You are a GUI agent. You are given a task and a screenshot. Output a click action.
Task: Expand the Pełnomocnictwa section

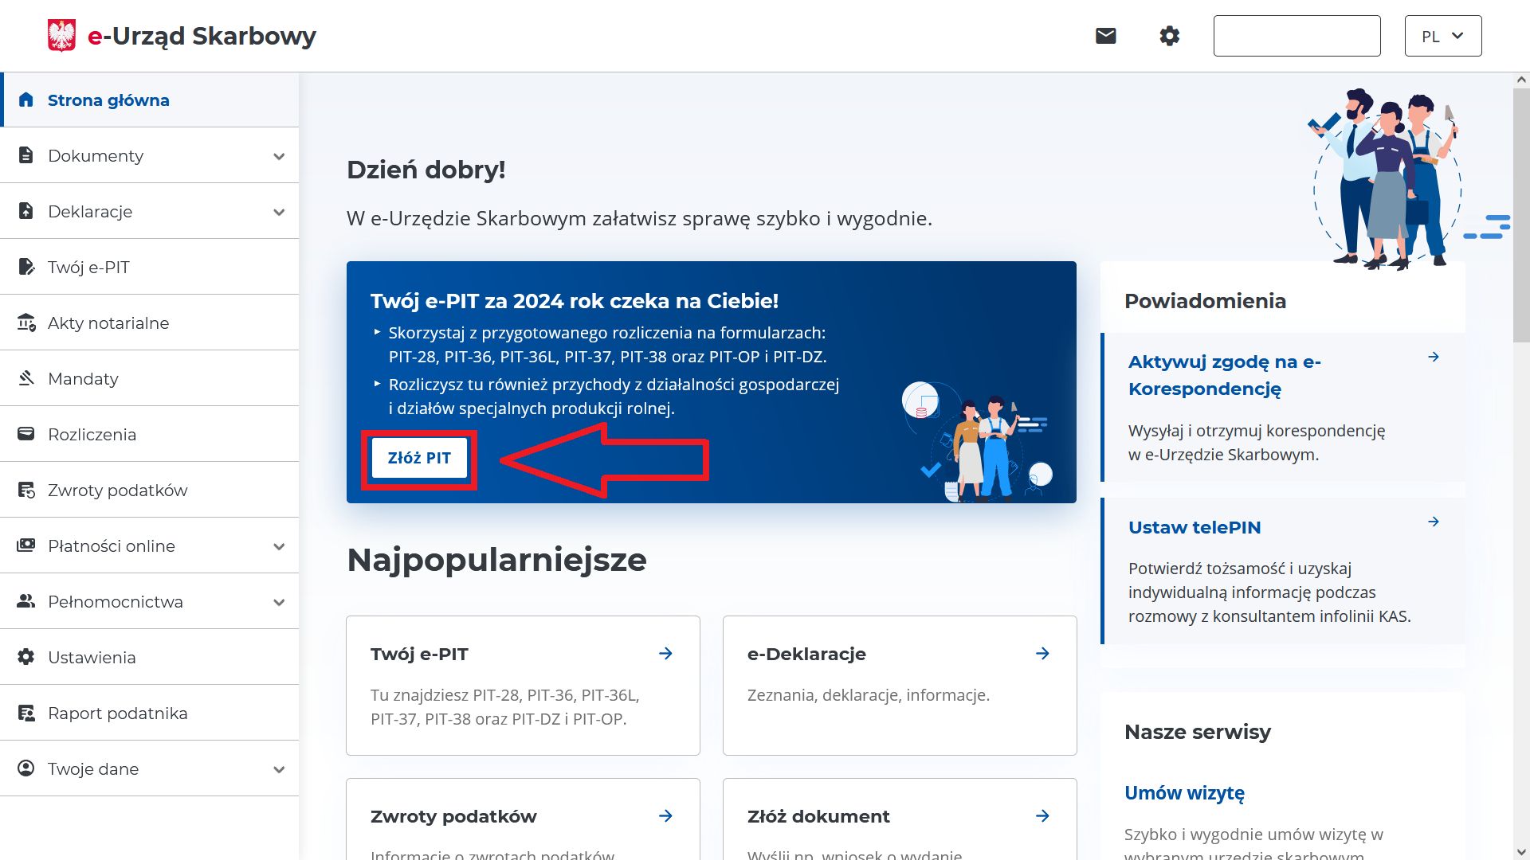coord(278,602)
